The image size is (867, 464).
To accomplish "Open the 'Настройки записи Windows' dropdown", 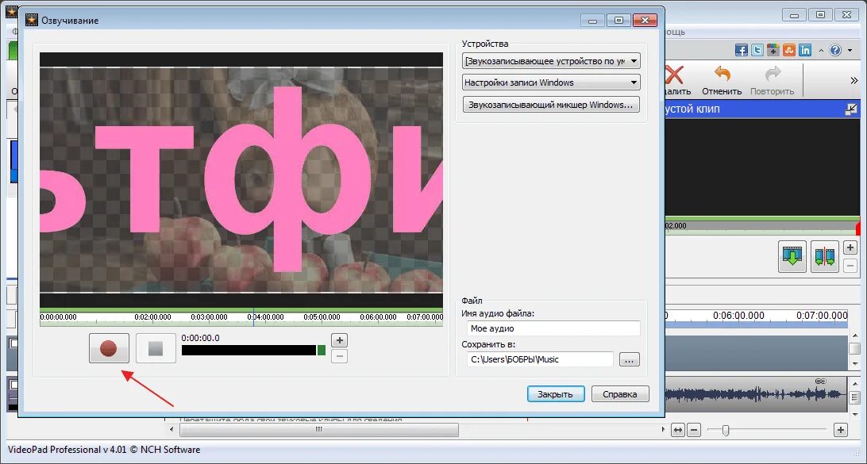I will pyautogui.click(x=551, y=82).
